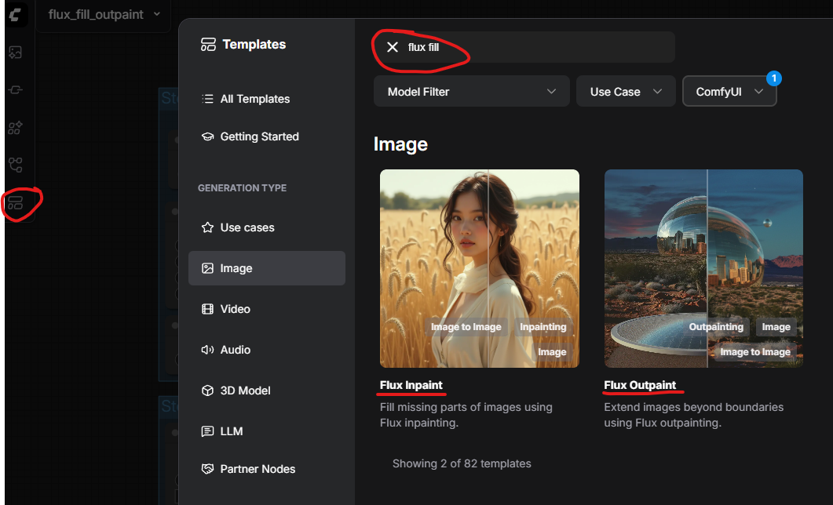
Task: Click the Flux Outpaint title
Action: point(640,385)
